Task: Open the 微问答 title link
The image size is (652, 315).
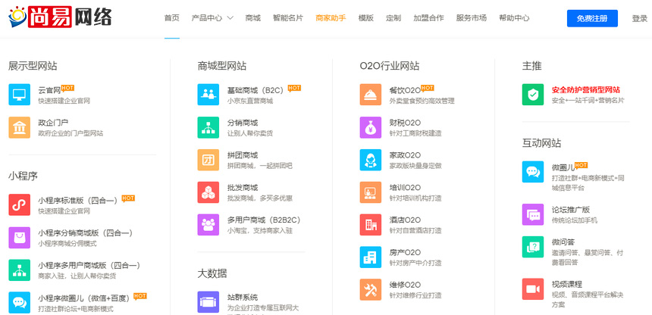Action: (x=563, y=242)
